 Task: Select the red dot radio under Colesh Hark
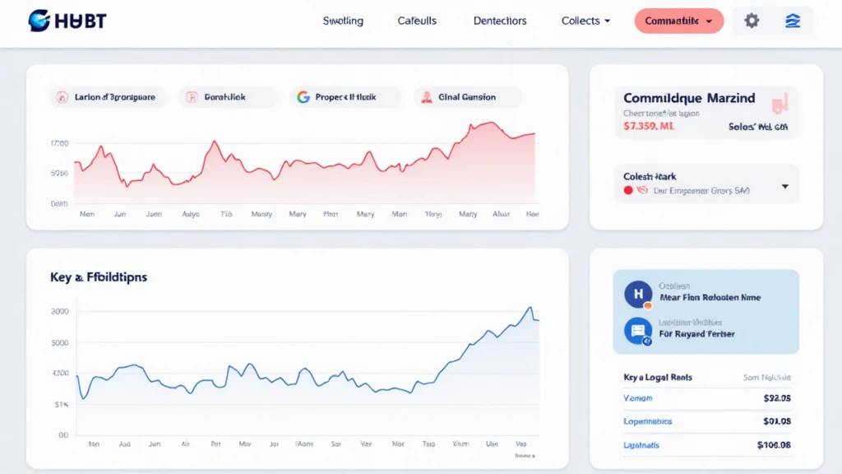tap(629, 189)
